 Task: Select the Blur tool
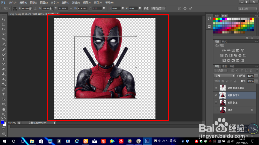click(3, 79)
